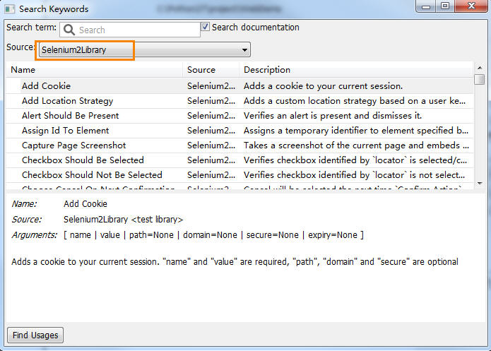
Task: Focus the Search term input field
Action: click(x=130, y=30)
